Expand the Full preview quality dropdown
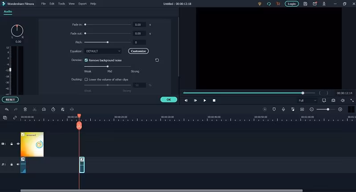This screenshot has height=192, width=356. (x=307, y=100)
